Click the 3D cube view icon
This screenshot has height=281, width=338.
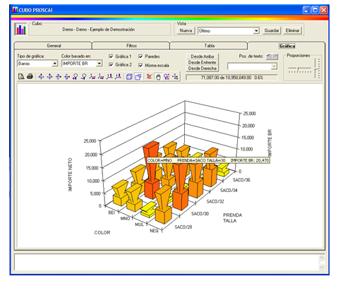129,77
